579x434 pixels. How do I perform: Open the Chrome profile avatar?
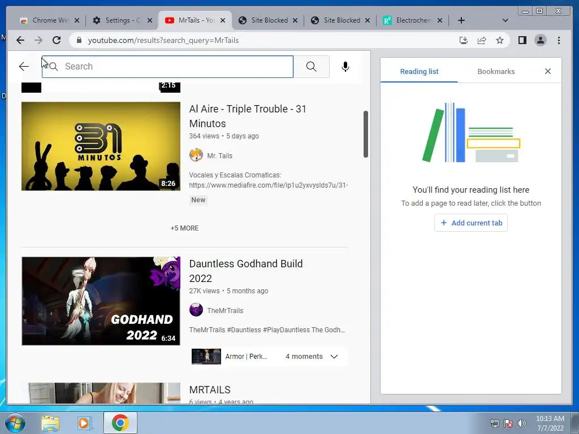[x=540, y=40]
